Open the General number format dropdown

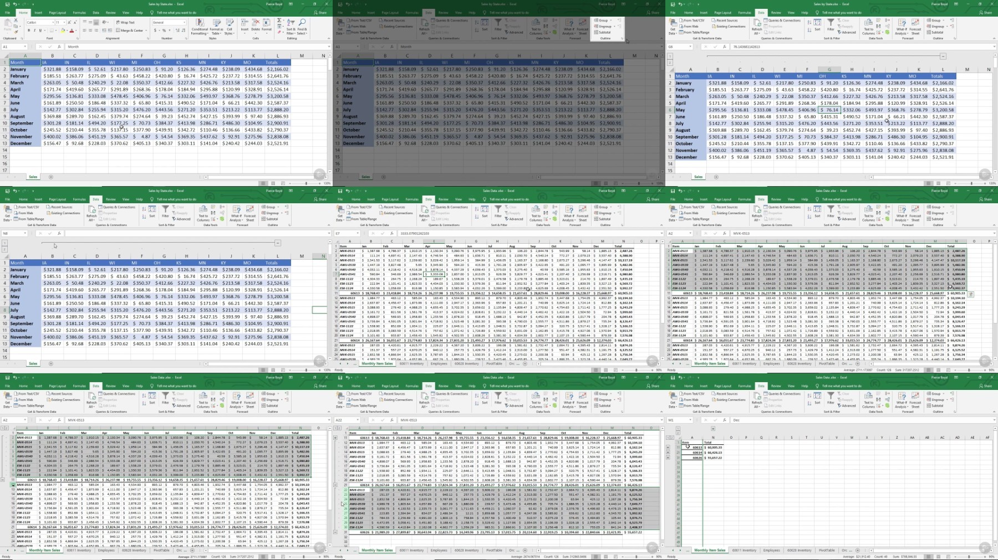pos(184,23)
